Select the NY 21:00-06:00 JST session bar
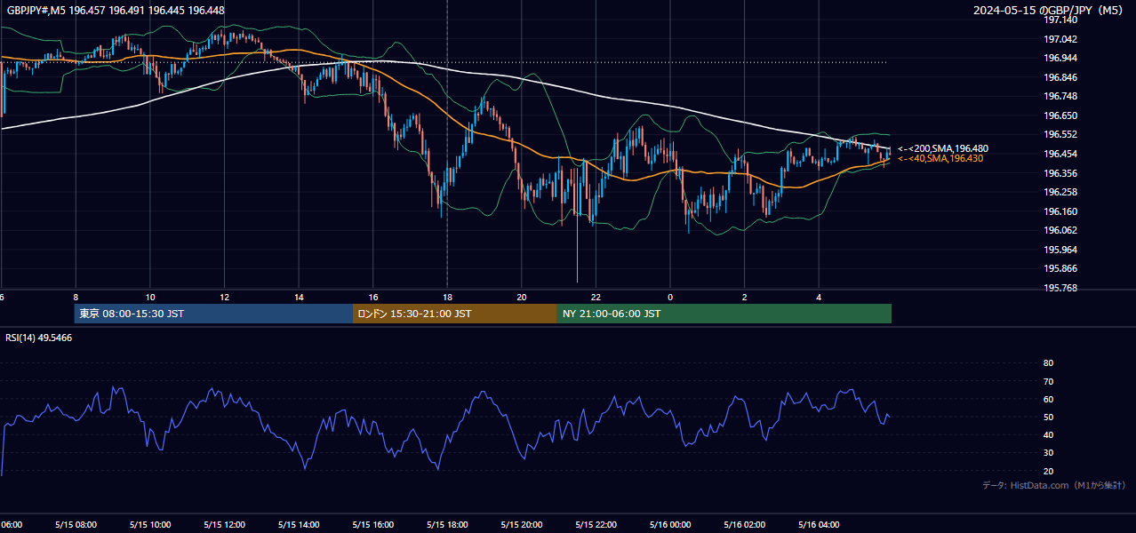Screen dimensions: 1136x533 [724, 314]
